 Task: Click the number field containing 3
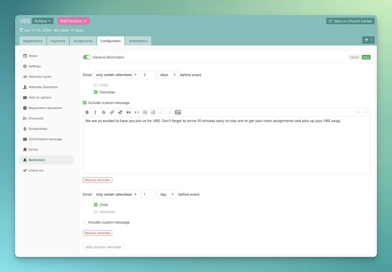tap(149, 75)
